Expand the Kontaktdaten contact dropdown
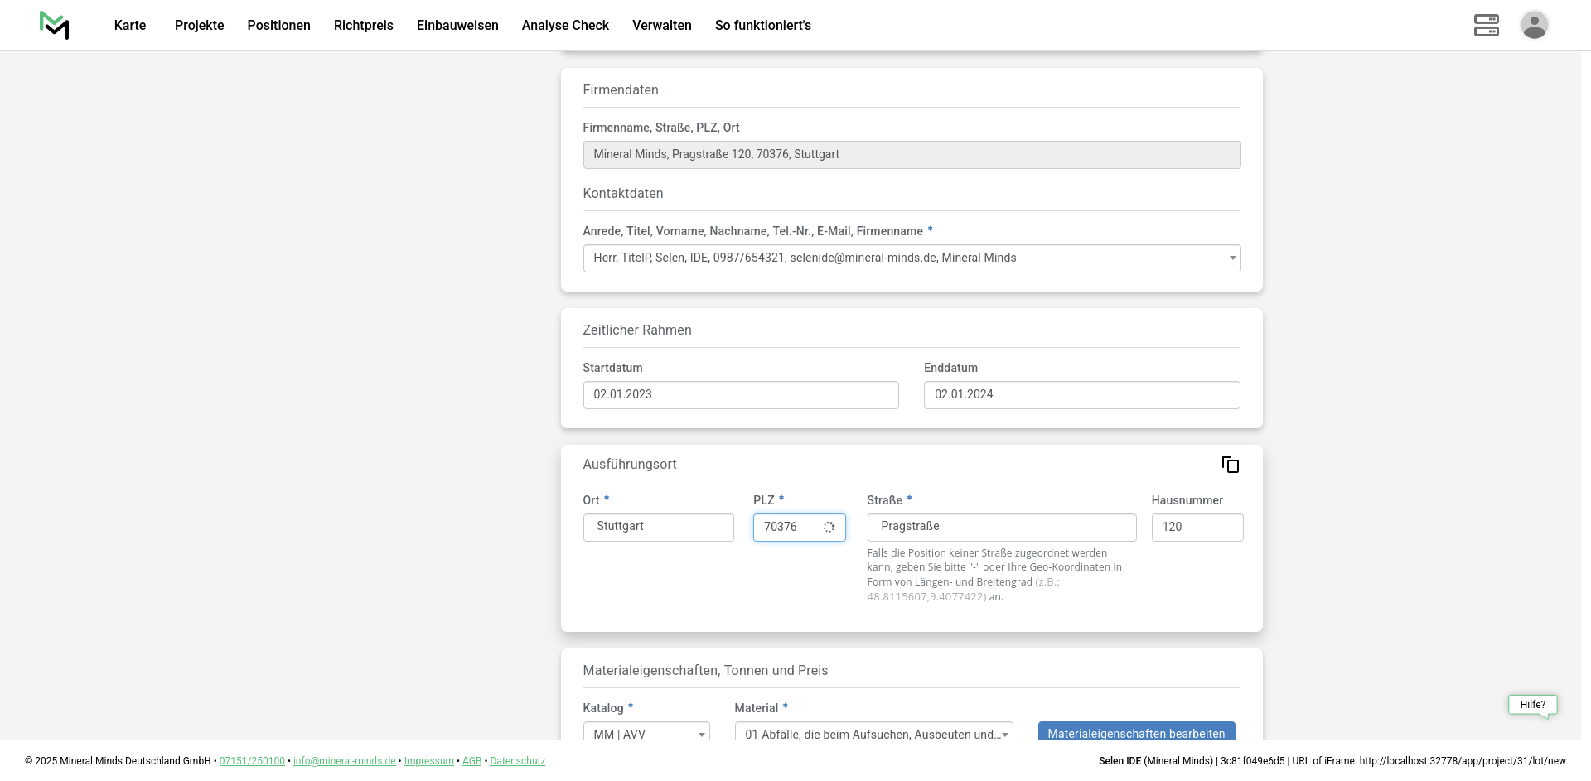The height and width of the screenshot is (781, 1591). [x=911, y=258]
